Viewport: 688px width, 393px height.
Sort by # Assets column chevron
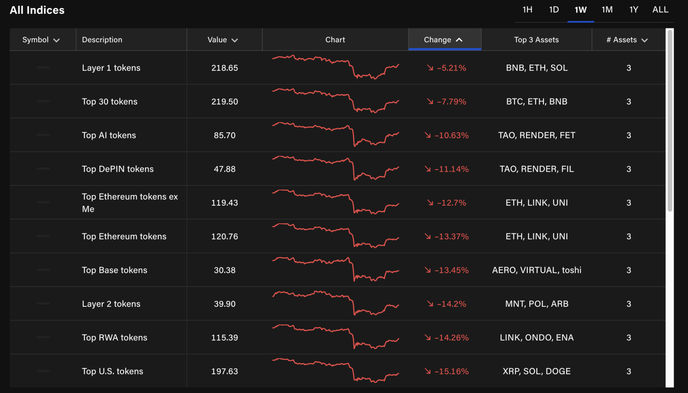click(x=644, y=40)
